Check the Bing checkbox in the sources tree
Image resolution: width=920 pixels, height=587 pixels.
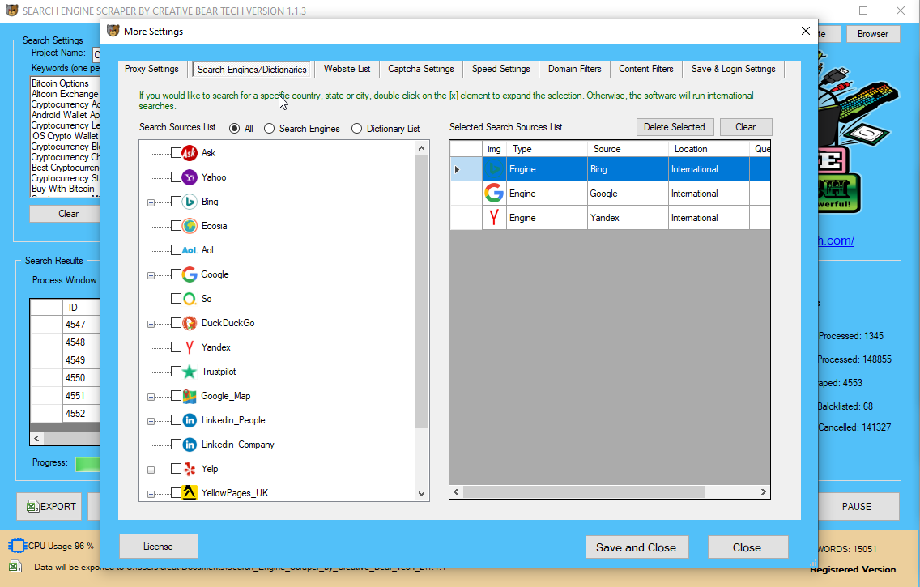click(x=176, y=202)
